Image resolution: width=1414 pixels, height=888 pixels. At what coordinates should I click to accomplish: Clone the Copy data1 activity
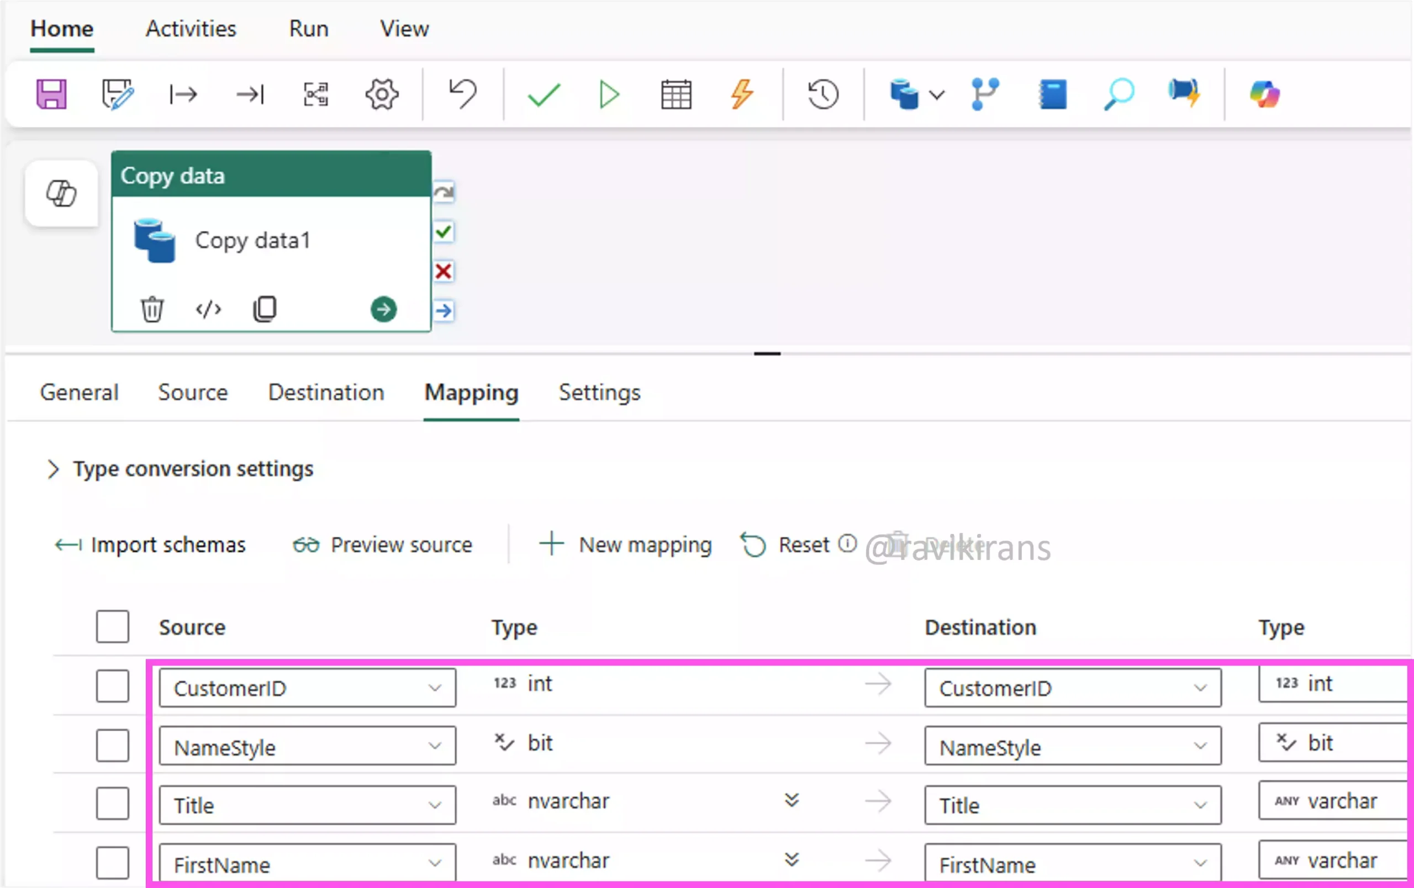[x=265, y=309]
